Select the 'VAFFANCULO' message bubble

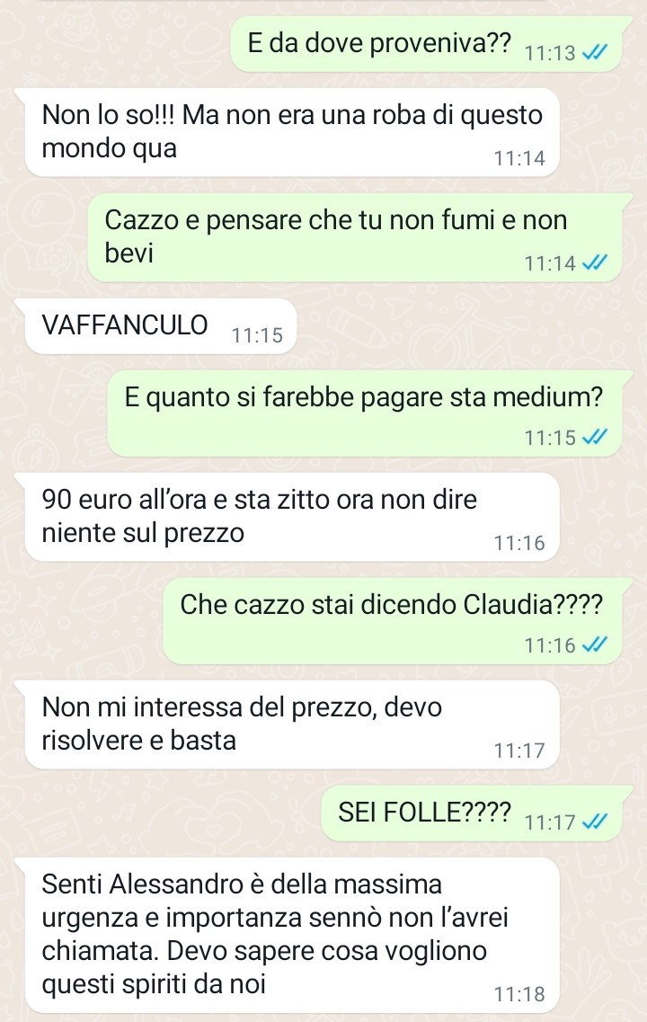pyautogui.click(x=161, y=326)
